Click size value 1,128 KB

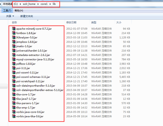(x=125, y=37)
